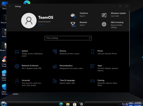
Task: Click the OneDrive cloud icon
Action: tap(73, 15)
